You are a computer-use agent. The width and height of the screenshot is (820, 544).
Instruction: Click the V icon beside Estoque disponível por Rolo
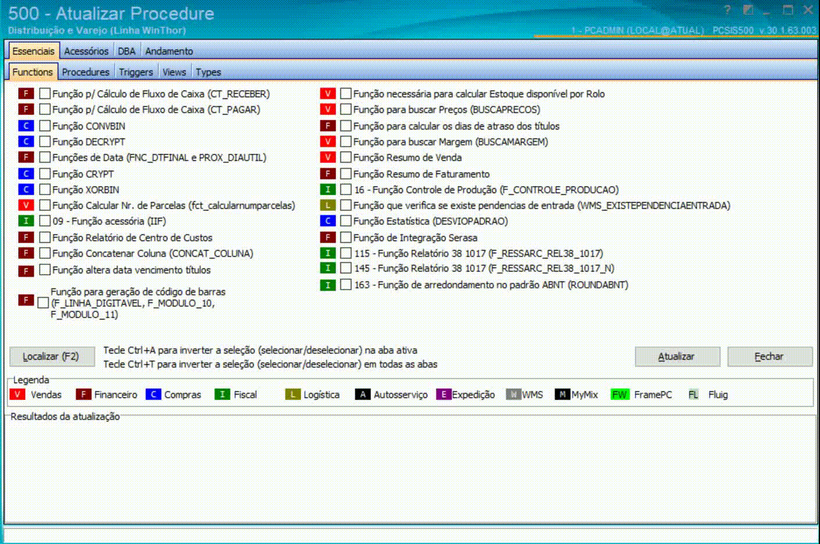328,94
